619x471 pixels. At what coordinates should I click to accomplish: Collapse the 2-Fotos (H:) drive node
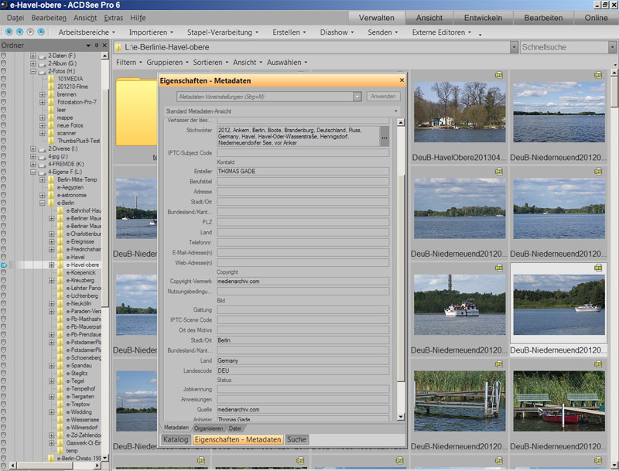click(x=32, y=71)
